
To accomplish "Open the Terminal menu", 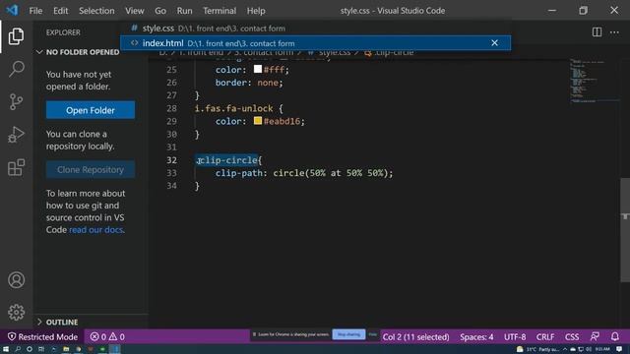I will coord(220,11).
